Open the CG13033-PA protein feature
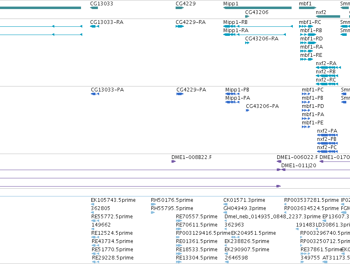Image resolution: width=350 pixels, height=264 pixels. pos(95,94)
